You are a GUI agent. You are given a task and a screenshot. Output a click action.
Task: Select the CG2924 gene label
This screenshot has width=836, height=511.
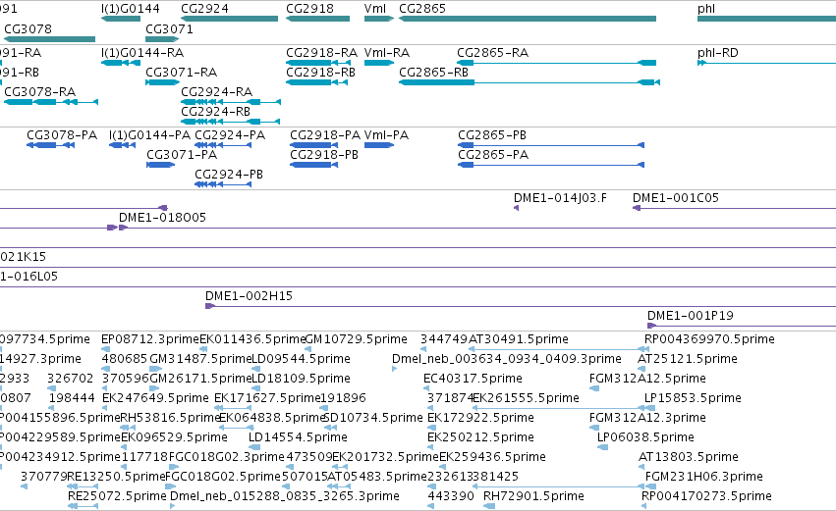204,9
